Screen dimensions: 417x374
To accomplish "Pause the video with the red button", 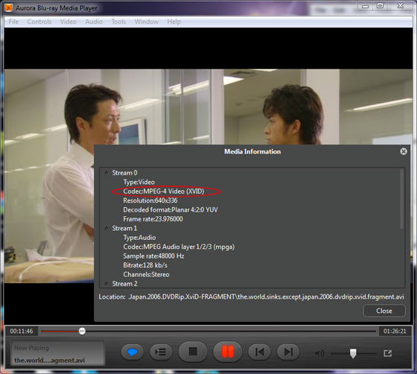I will point(228,352).
